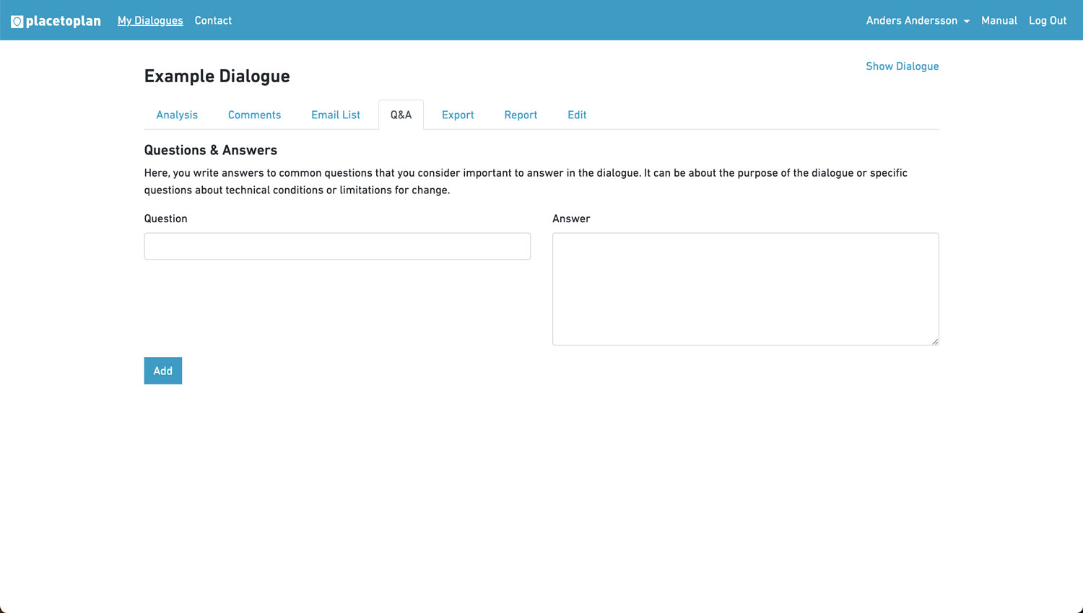Go to the Edit tab
This screenshot has width=1083, height=613.
click(x=577, y=115)
